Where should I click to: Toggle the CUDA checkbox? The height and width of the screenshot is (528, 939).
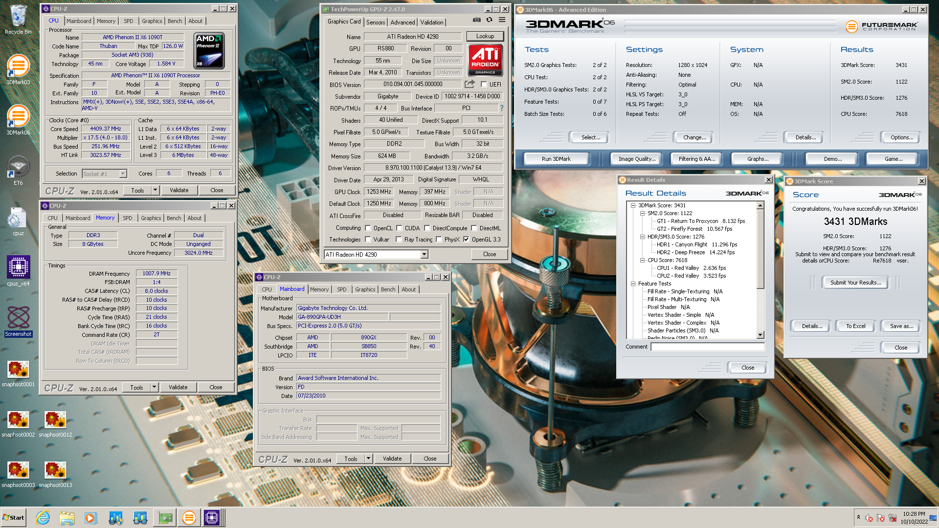click(x=399, y=228)
